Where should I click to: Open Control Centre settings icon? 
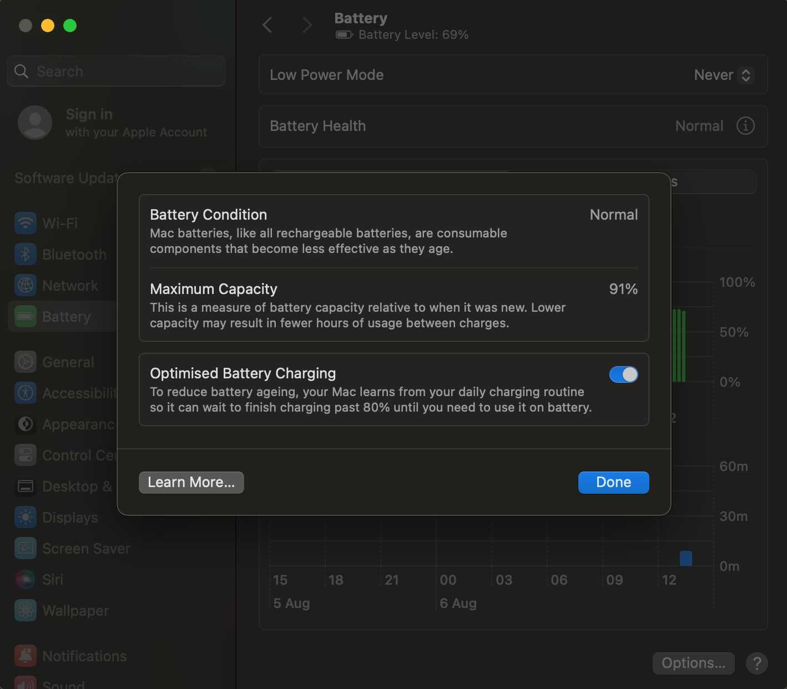coord(25,455)
